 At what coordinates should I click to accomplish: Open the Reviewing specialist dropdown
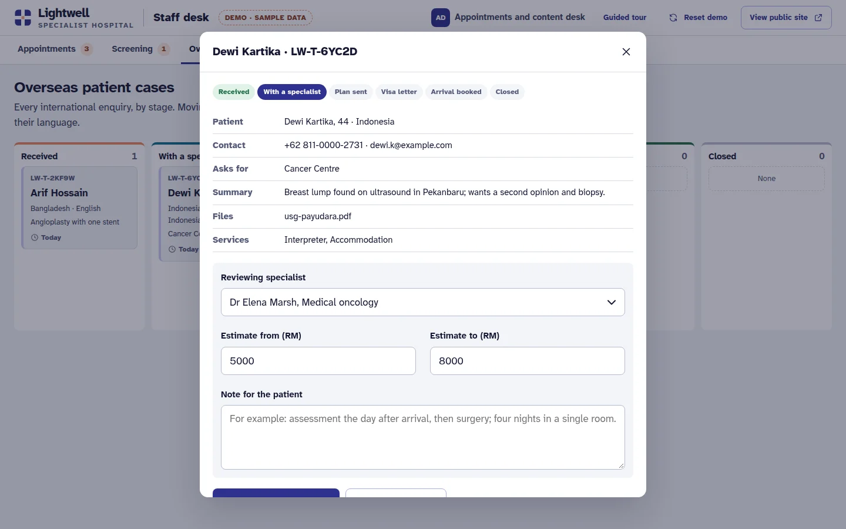pos(423,302)
